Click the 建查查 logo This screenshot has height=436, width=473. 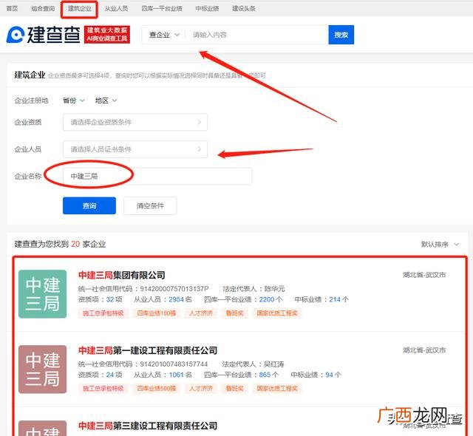pos(43,35)
